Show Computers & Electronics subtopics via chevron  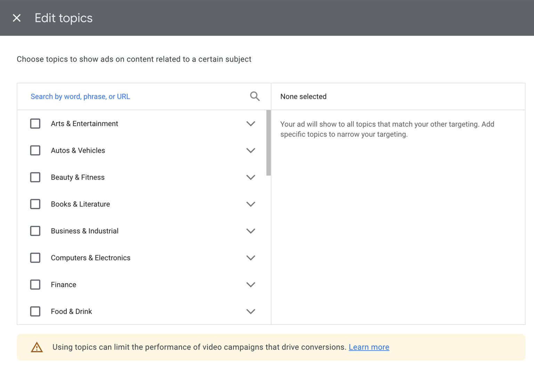click(x=251, y=258)
